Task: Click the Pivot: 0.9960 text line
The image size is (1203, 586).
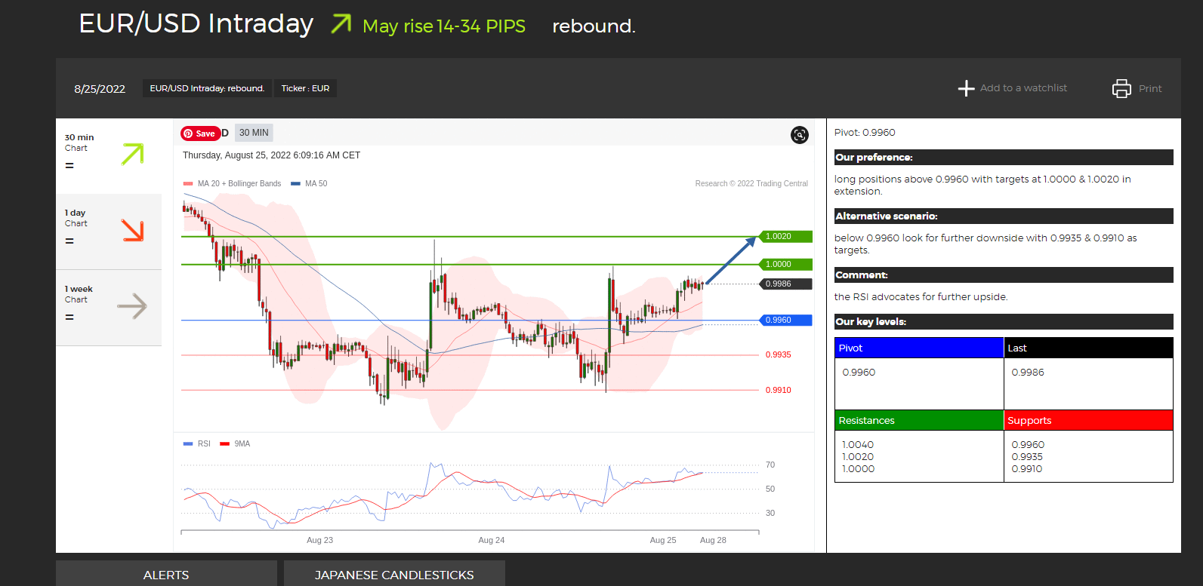Action: pyautogui.click(x=865, y=132)
